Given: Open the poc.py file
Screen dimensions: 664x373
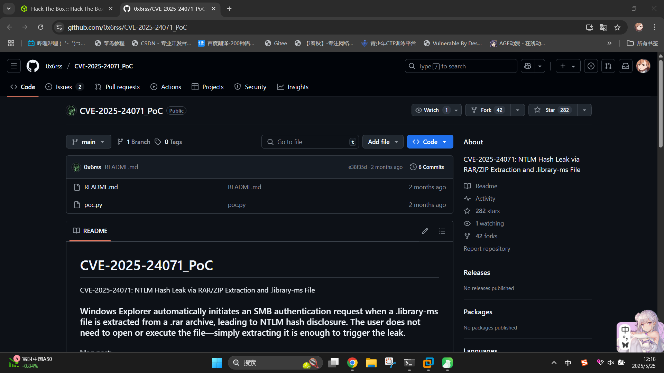Looking at the screenshot, I should click(93, 205).
